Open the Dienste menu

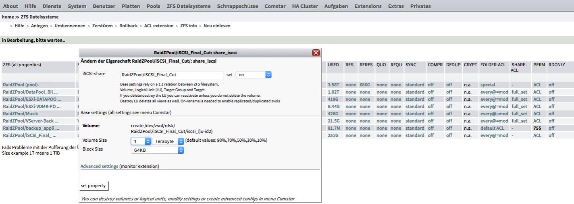pos(52,6)
